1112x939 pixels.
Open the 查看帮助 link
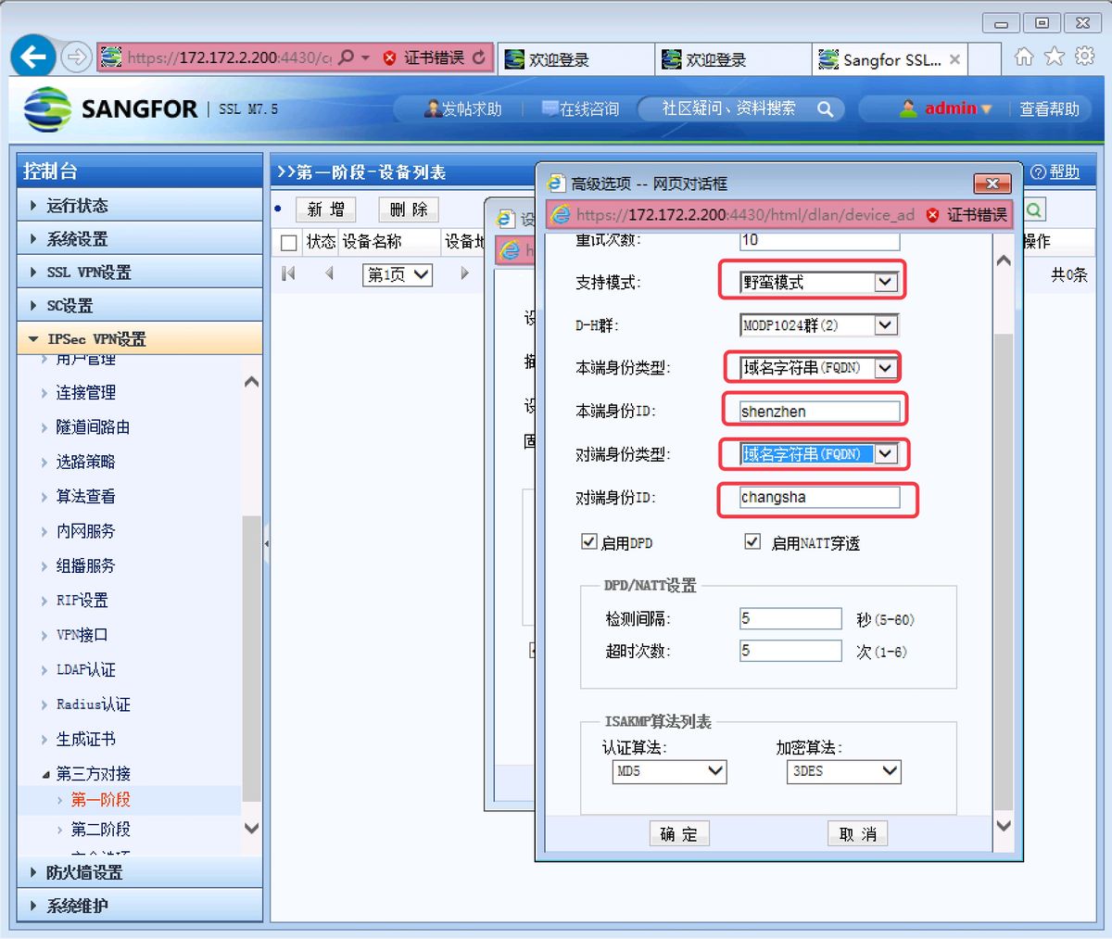tap(1050, 109)
